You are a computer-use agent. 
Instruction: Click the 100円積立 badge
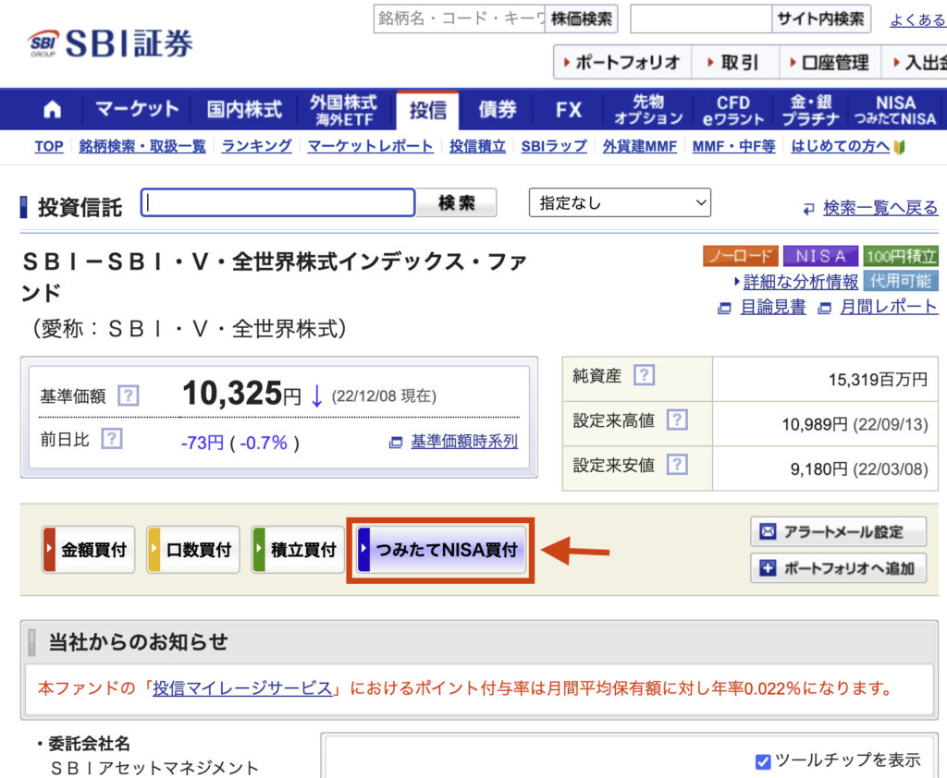pyautogui.click(x=901, y=257)
